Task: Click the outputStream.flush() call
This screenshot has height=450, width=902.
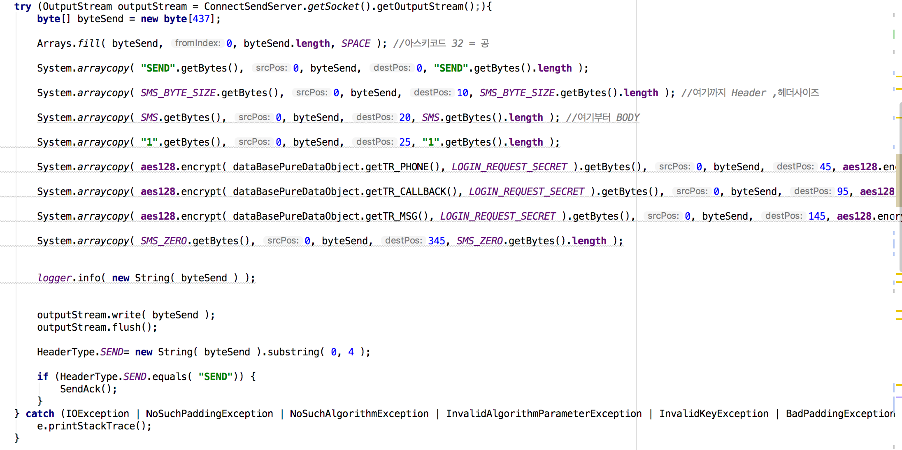Action: pos(97,327)
